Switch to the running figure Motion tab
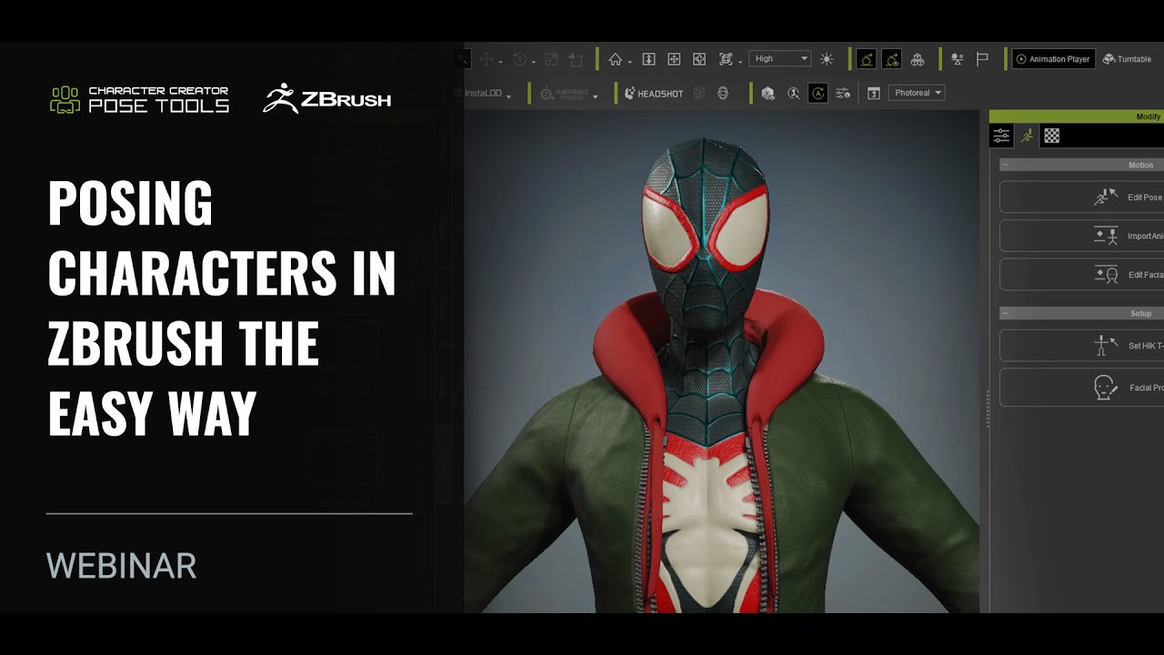1164x655 pixels. pyautogui.click(x=1027, y=136)
